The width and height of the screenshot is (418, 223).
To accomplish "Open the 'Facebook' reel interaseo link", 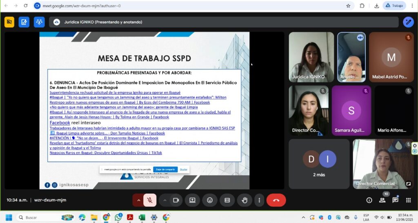I will click(60, 123).
